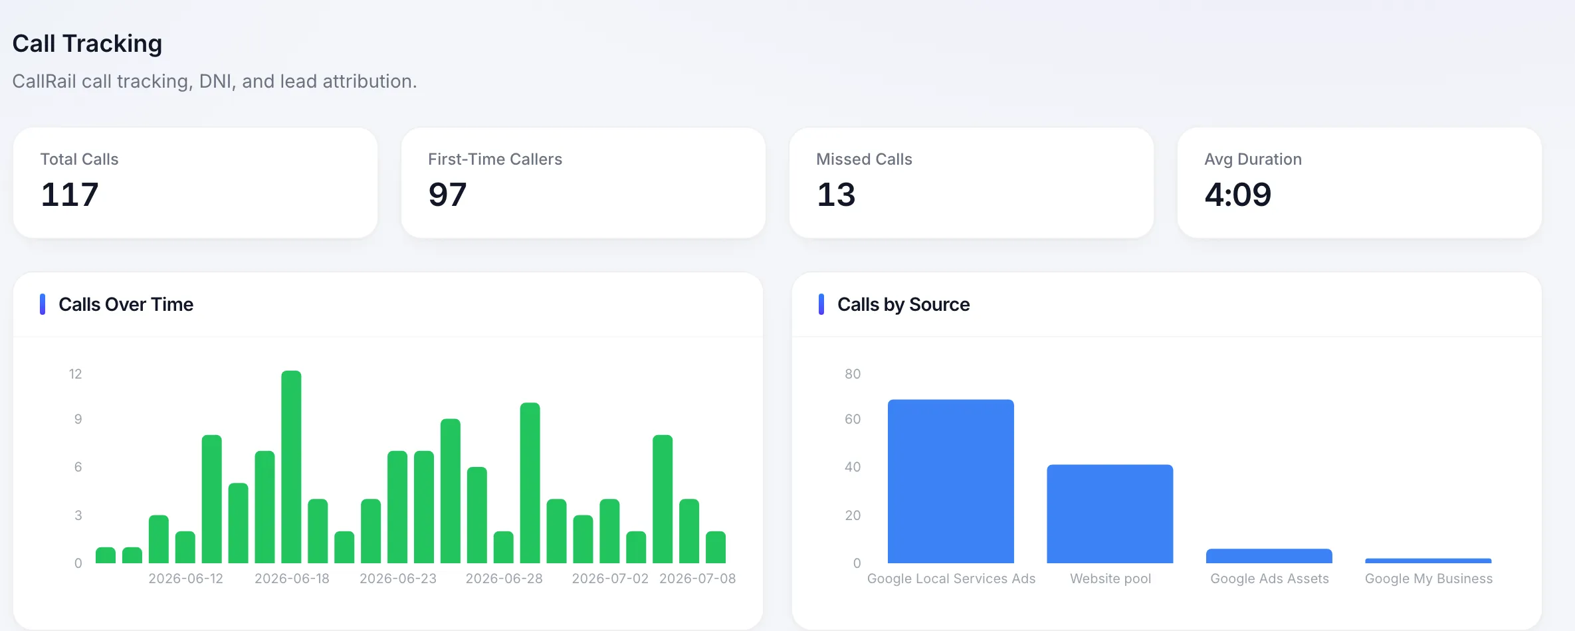Click the 2026-07-08 date axis label

pyautogui.click(x=698, y=579)
